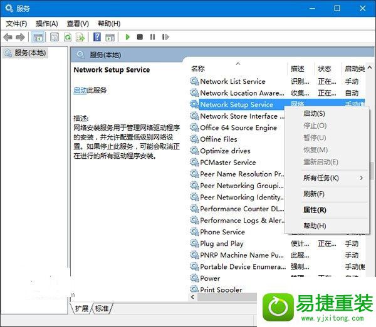Click the vertical scrollbar up arrow

pos(370,68)
